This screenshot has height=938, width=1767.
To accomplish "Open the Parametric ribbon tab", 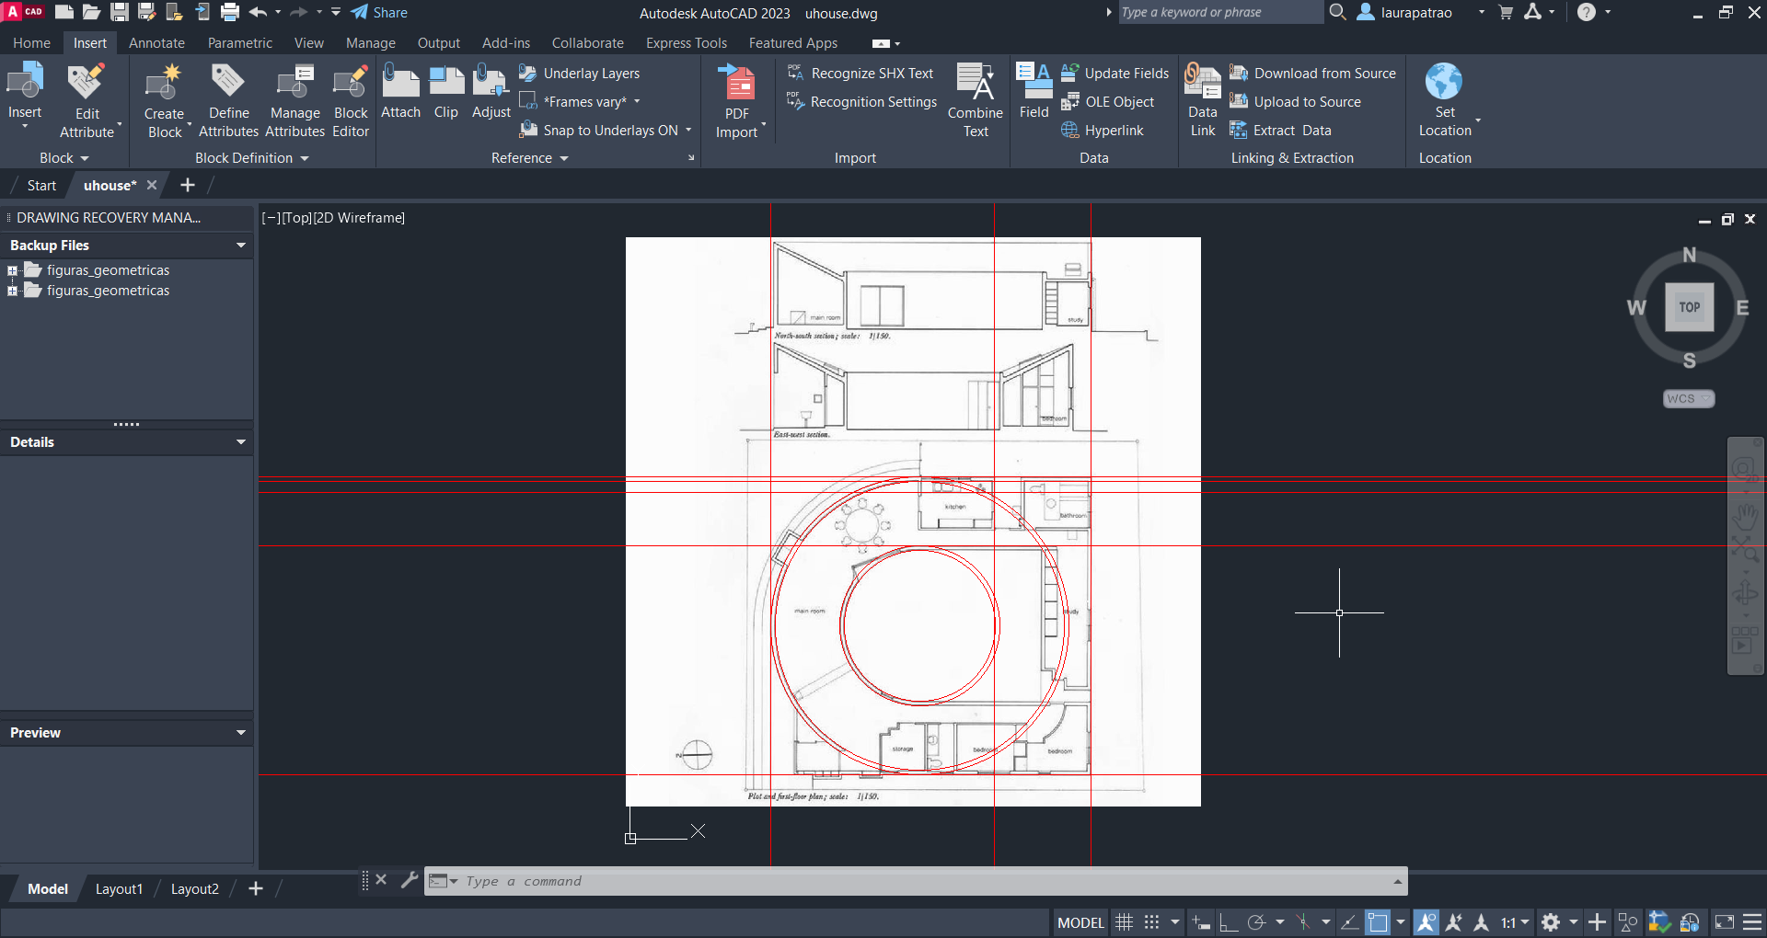I will pyautogui.click(x=240, y=42).
